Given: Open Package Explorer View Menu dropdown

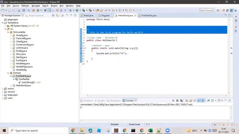Looking at the screenshot, I should pyautogui.click(x=67, y=15).
